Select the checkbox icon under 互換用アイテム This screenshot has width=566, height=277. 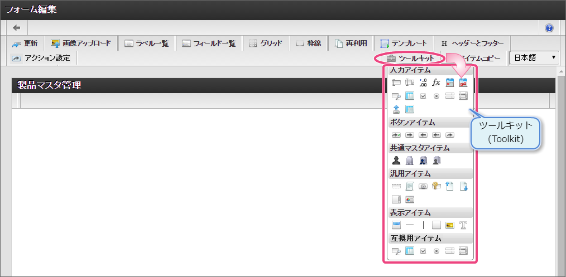point(423,251)
